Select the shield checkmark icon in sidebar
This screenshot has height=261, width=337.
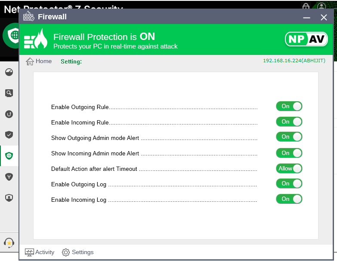pyautogui.click(x=9, y=135)
